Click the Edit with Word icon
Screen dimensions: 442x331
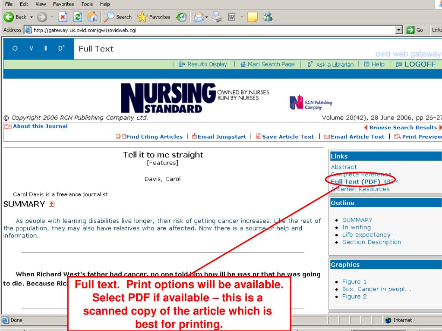(x=232, y=17)
